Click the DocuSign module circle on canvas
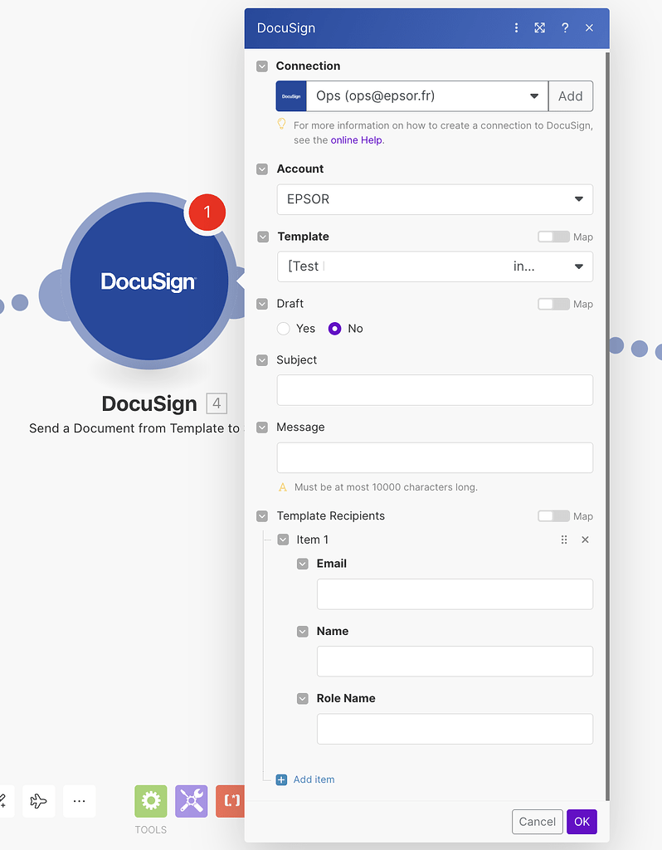 pyautogui.click(x=149, y=281)
